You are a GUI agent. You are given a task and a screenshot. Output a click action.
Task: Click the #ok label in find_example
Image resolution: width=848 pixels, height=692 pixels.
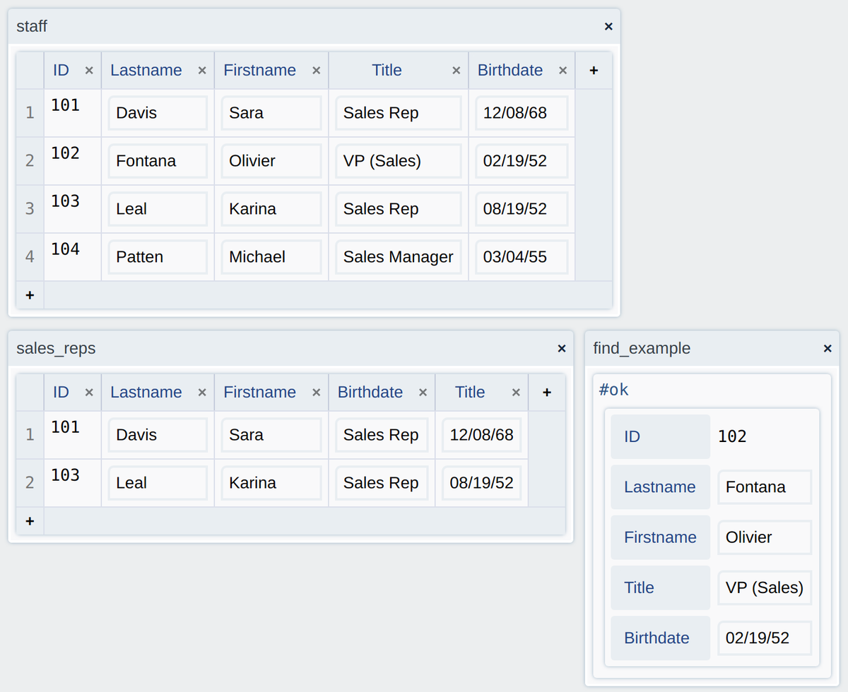point(613,389)
